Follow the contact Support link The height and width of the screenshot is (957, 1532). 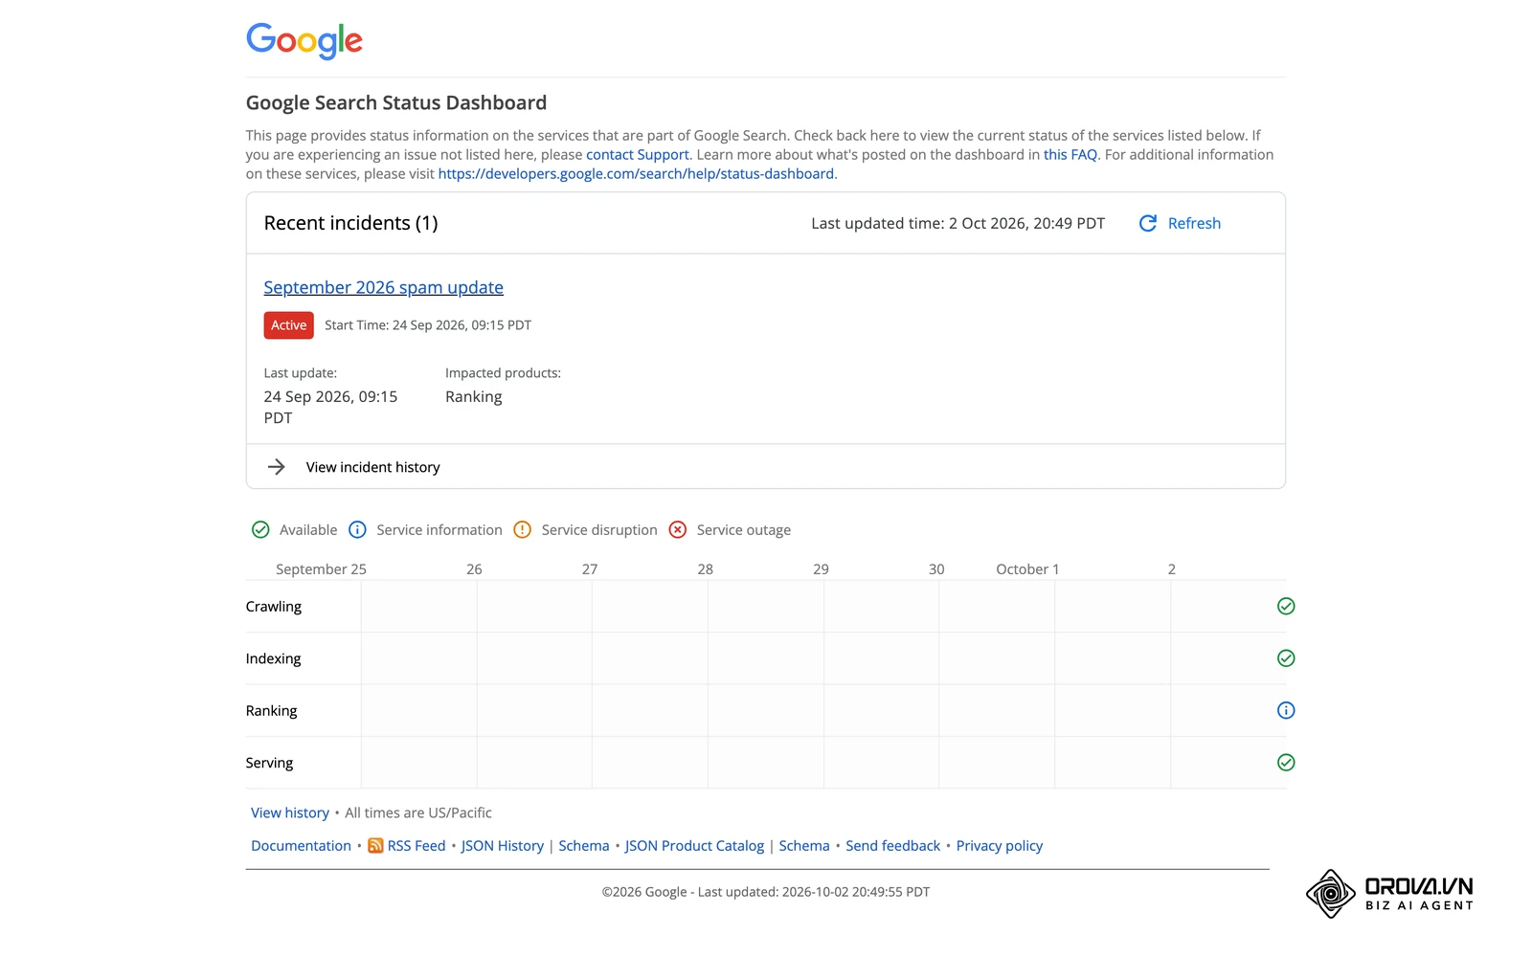(638, 155)
